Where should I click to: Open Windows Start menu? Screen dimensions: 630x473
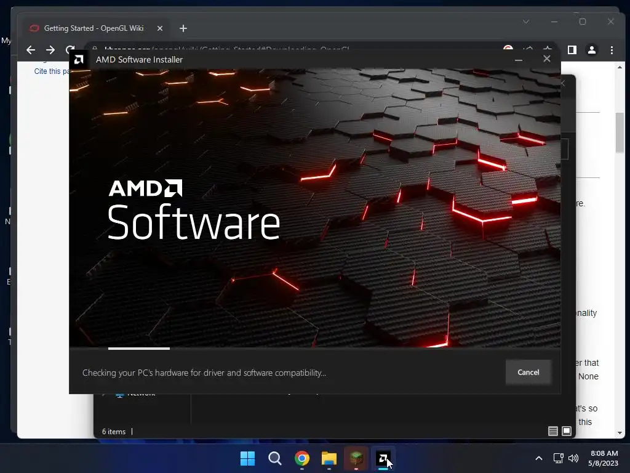tap(247, 458)
